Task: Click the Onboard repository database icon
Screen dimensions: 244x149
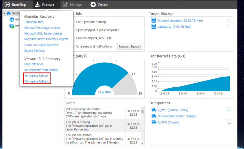Action: (x=154, y=20)
